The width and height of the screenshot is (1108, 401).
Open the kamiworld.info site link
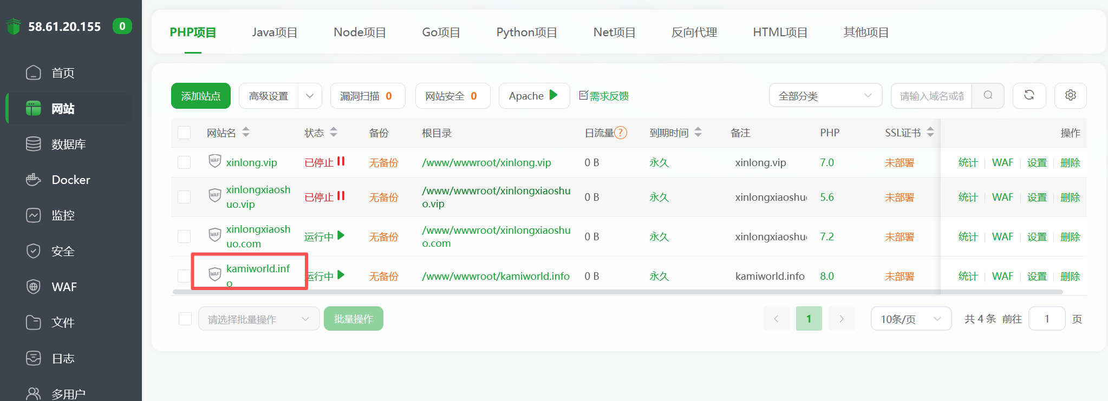(x=258, y=275)
